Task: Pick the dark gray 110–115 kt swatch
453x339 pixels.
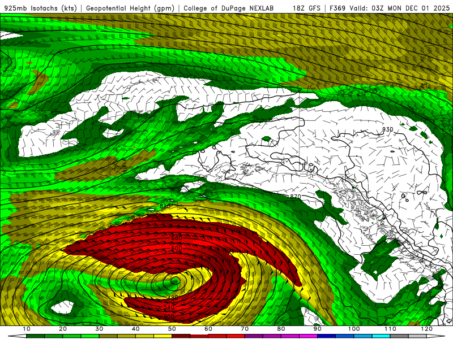Action: tap(399, 336)
